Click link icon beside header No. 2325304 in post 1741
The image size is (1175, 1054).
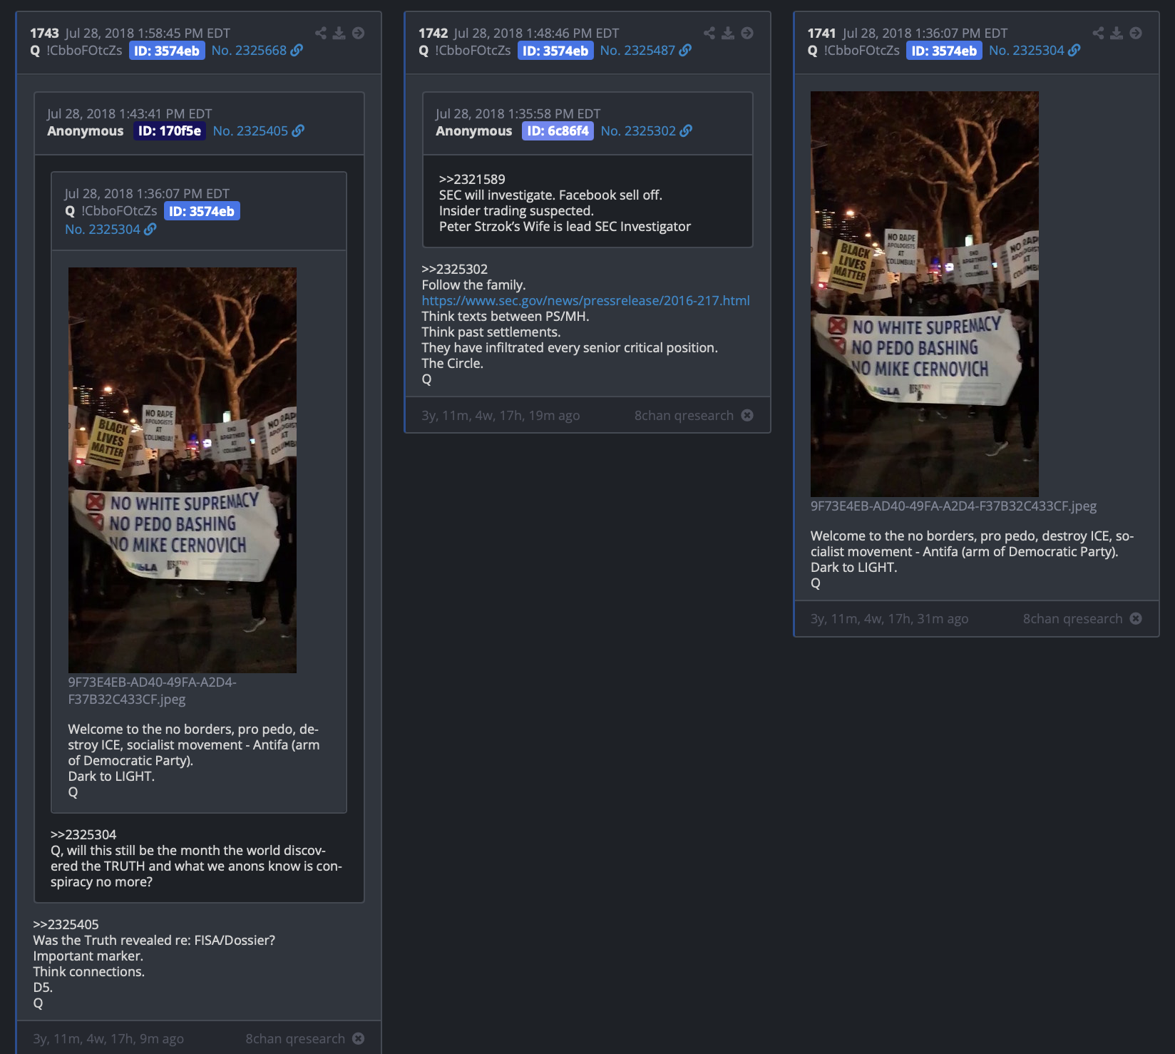(x=1074, y=50)
